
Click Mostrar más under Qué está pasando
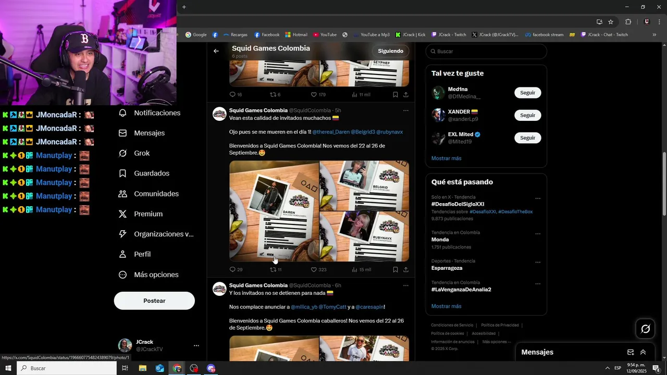point(446,306)
